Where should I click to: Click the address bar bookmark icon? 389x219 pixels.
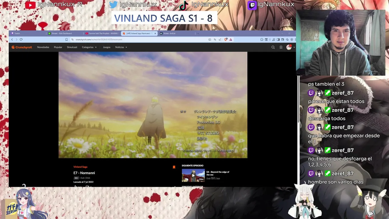(x=66, y=40)
